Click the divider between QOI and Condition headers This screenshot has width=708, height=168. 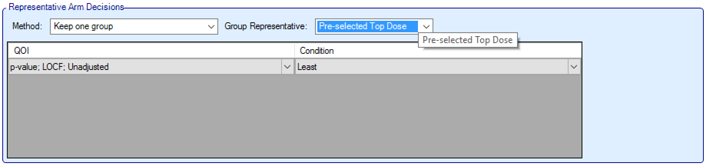(295, 51)
